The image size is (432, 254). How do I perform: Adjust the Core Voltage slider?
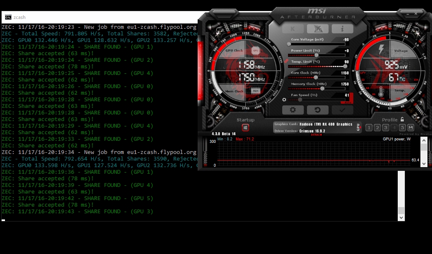[316, 44]
